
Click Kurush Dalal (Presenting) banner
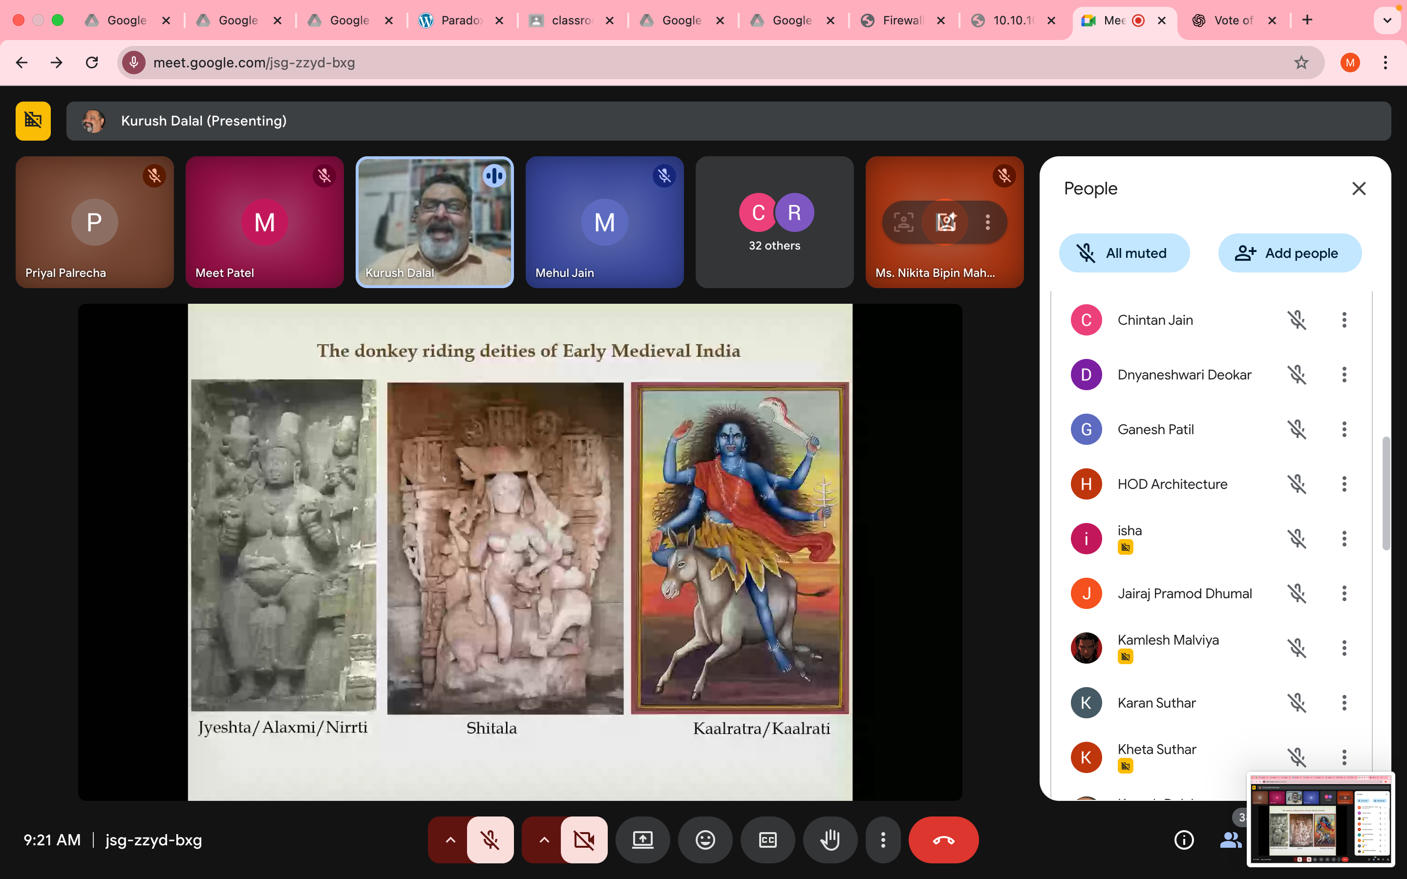(x=728, y=121)
